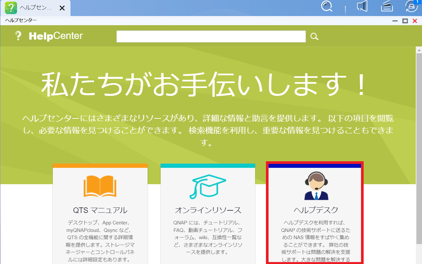The width and height of the screenshot is (422, 264).
Task: Click the green help icon in taskbar tab
Action: 11,8
